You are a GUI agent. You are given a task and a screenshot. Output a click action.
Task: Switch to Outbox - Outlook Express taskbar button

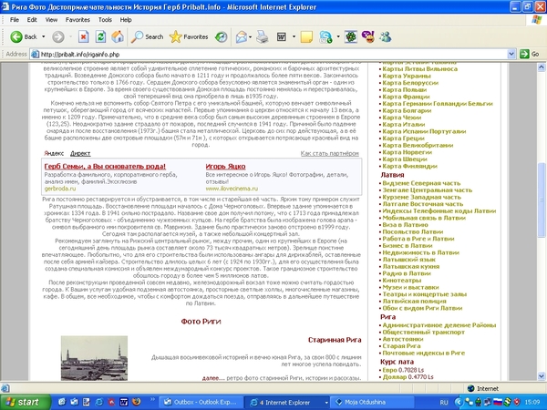[201, 403]
